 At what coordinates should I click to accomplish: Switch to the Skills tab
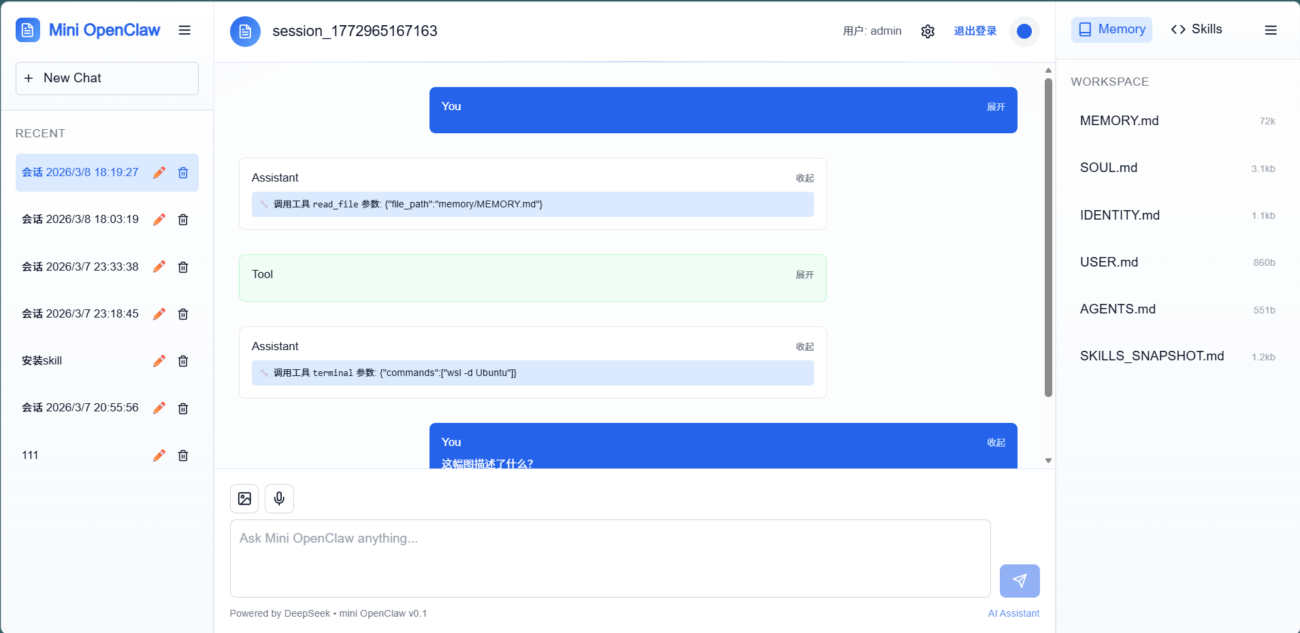[x=1197, y=29]
